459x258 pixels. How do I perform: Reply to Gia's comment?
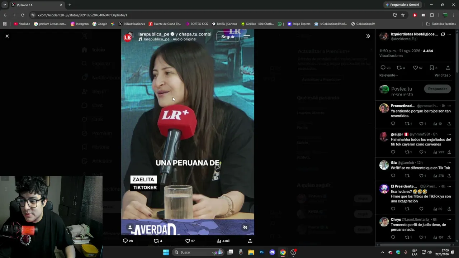pos(393,176)
